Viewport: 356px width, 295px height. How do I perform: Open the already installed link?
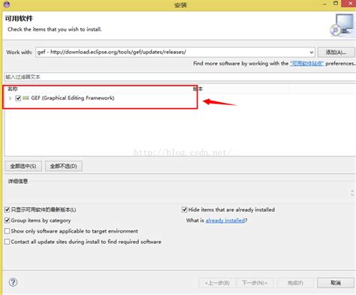225,221
